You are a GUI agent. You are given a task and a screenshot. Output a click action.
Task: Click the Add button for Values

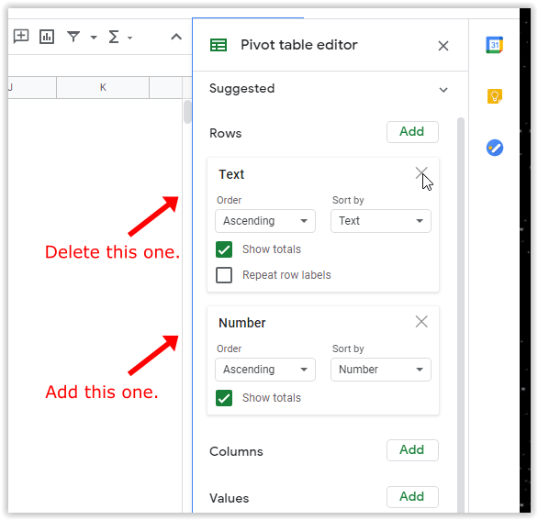point(412,497)
